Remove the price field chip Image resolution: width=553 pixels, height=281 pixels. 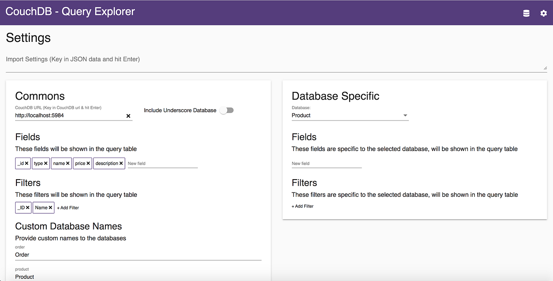coord(88,163)
